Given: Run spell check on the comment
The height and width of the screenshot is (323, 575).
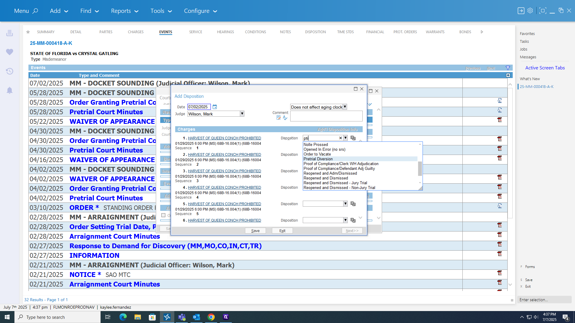Looking at the screenshot, I should (x=285, y=118).
